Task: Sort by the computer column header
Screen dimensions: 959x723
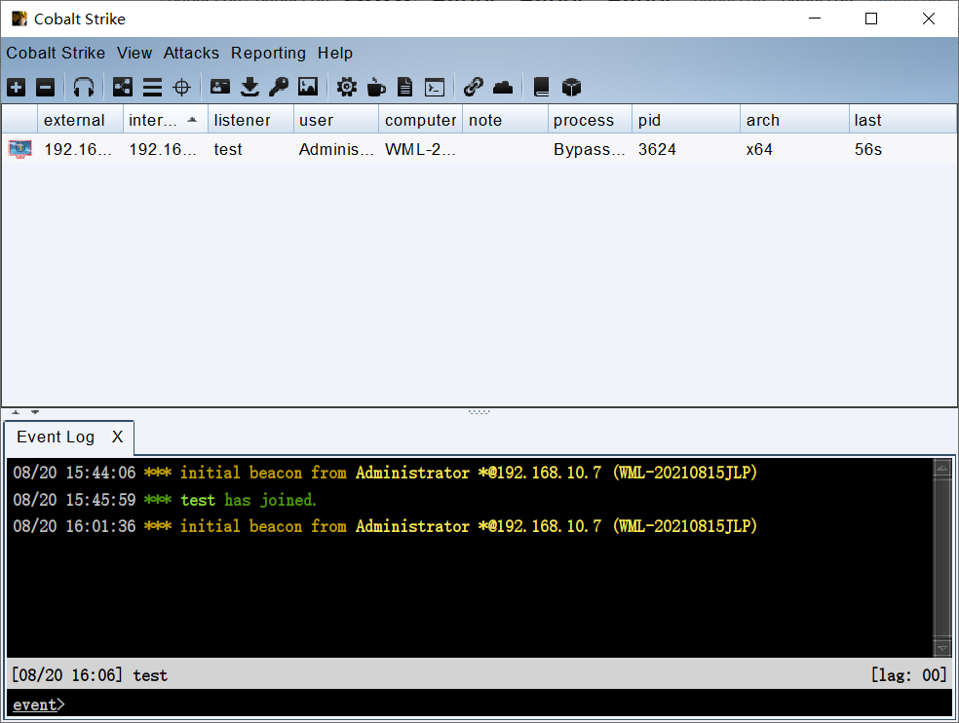Action: 420,120
